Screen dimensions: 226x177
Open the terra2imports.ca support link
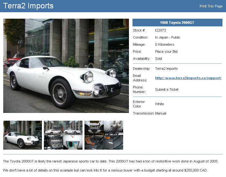pyautogui.click(x=188, y=78)
